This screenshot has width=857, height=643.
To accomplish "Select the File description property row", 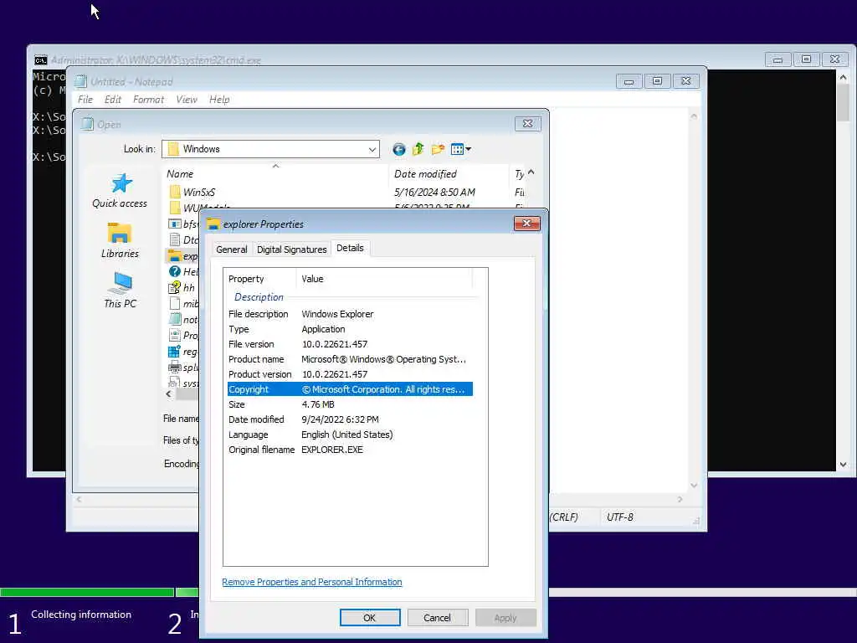I will (350, 314).
